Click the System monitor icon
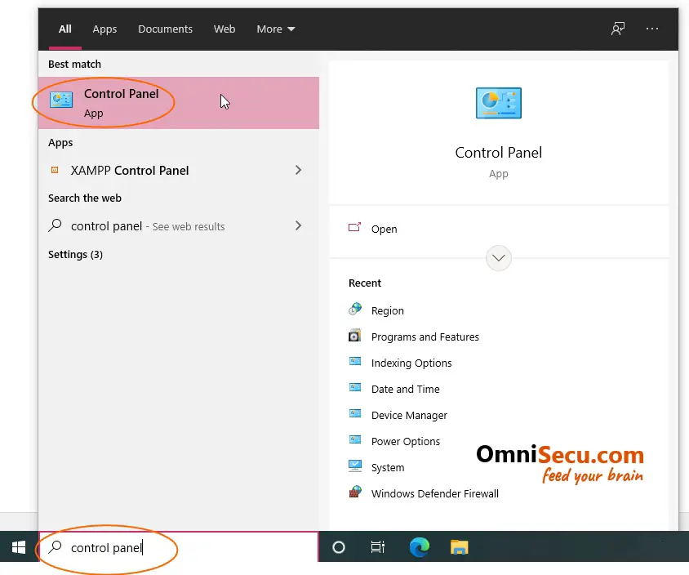This screenshot has height=575, width=689. 355,466
